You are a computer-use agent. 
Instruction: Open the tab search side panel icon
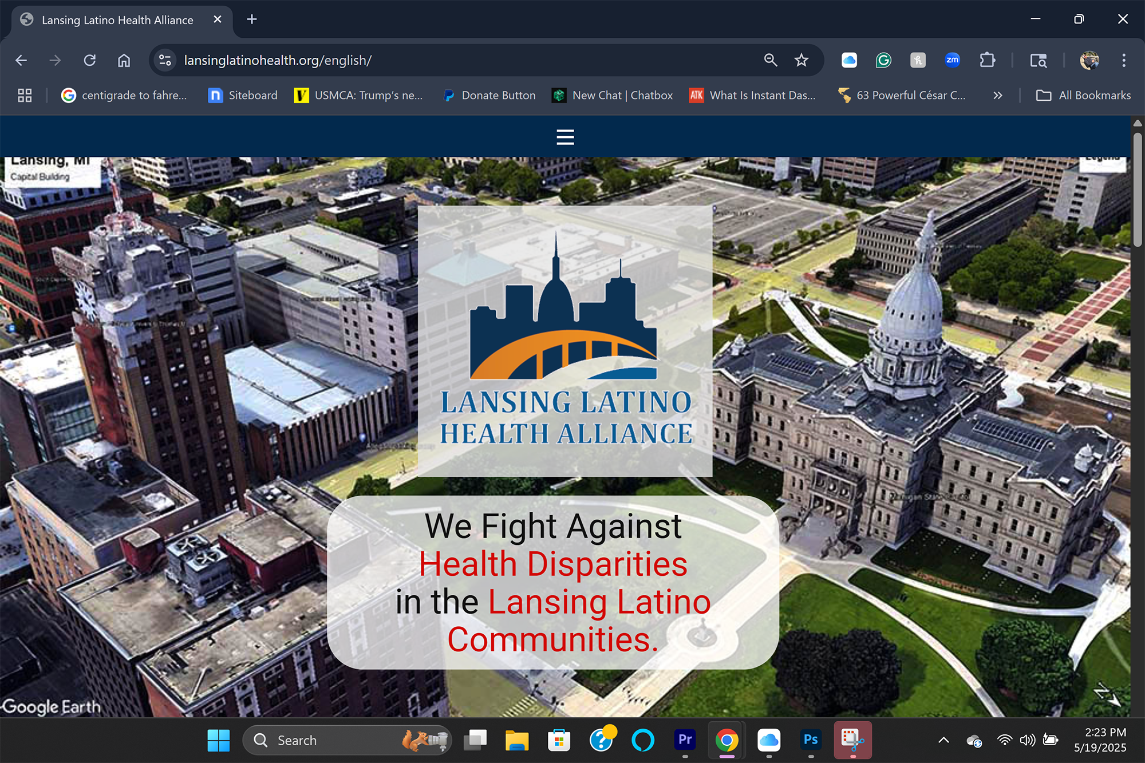pyautogui.click(x=1038, y=60)
